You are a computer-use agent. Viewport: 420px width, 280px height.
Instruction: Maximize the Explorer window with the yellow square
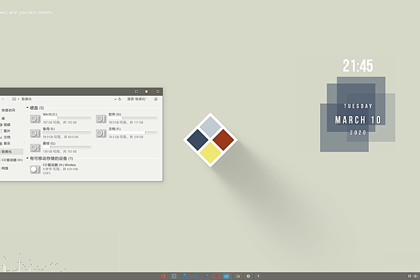146,92
